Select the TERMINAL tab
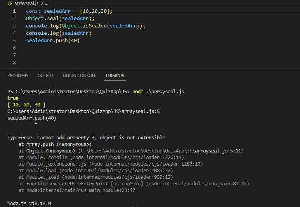 coord(115,75)
